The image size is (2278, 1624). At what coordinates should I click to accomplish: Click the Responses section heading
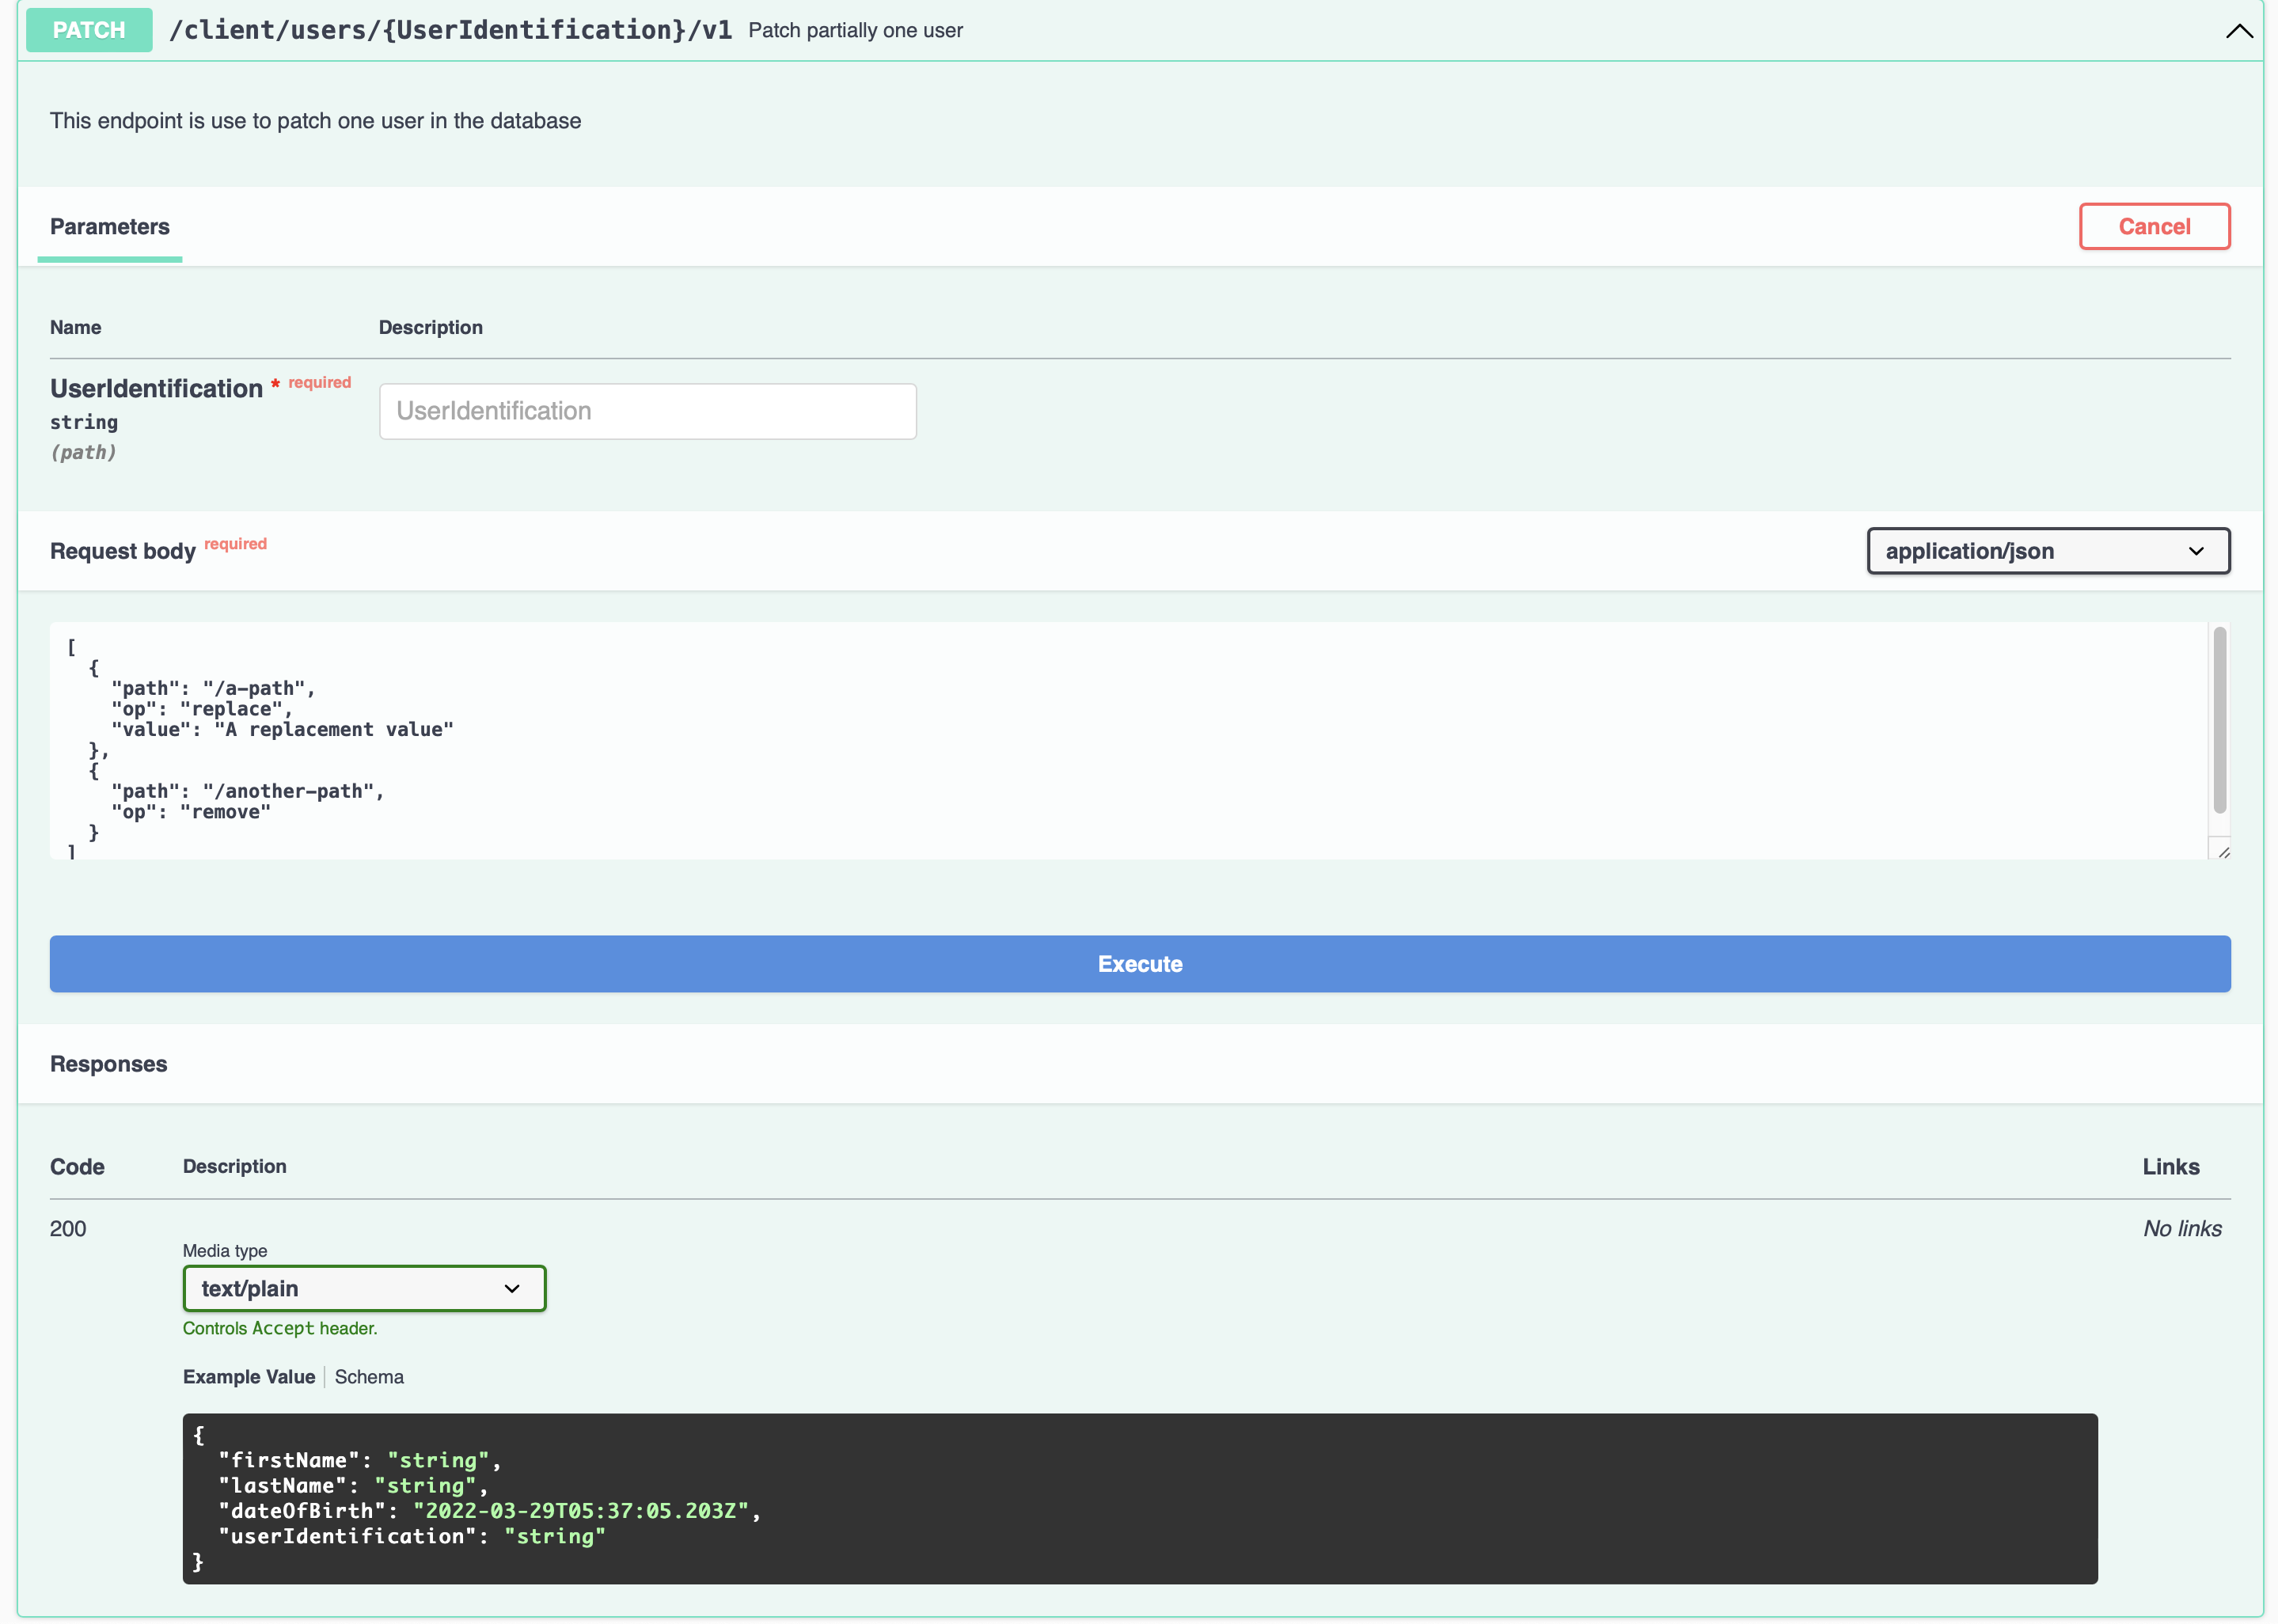coord(108,1063)
